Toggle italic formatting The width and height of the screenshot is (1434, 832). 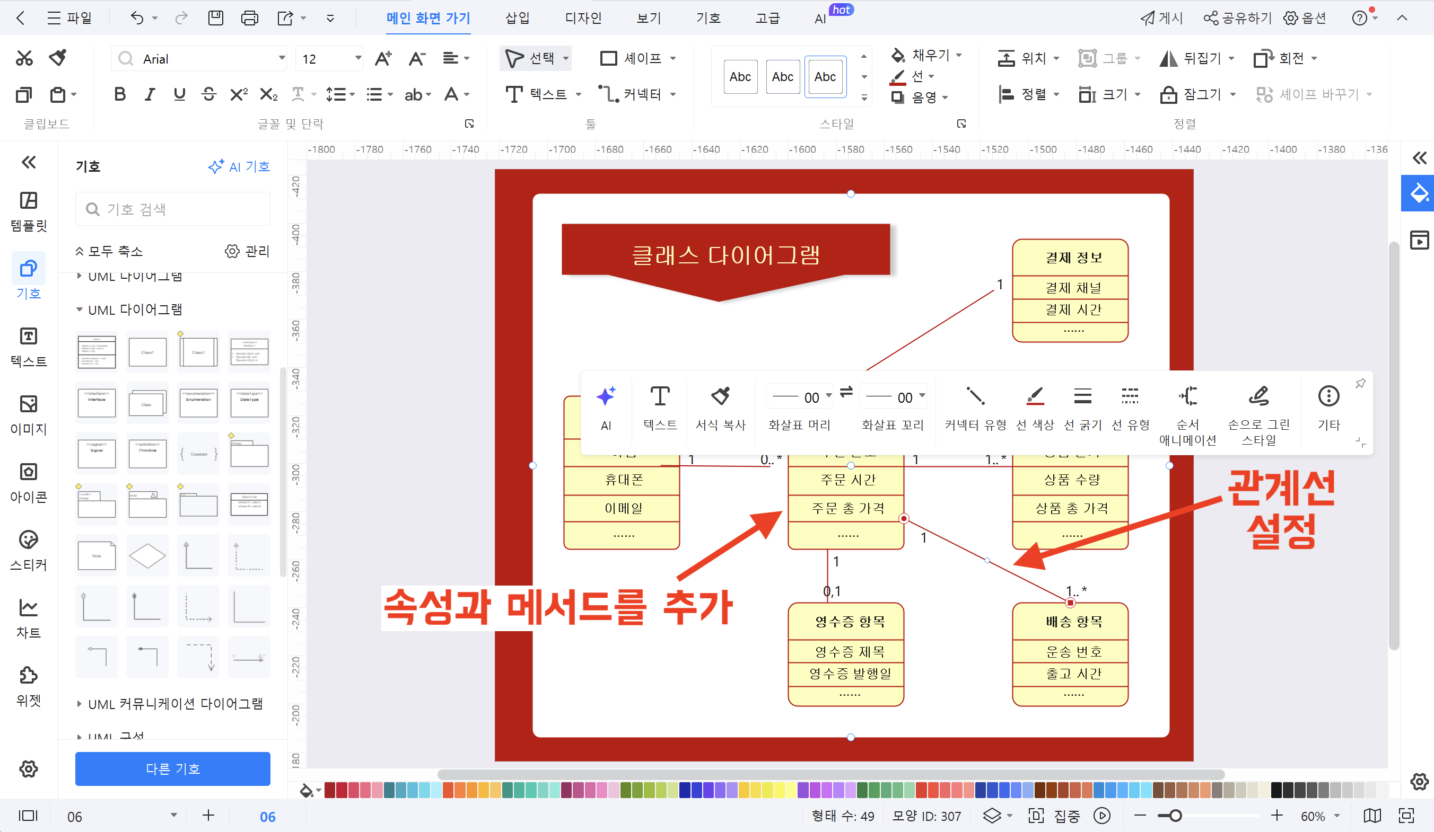(x=149, y=94)
